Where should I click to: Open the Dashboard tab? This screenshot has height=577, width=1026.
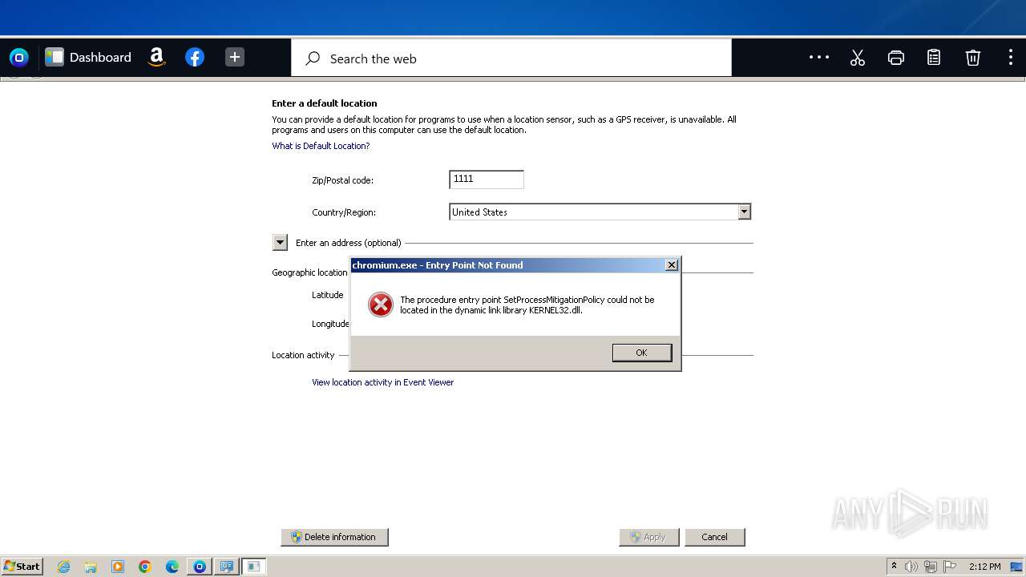88,58
